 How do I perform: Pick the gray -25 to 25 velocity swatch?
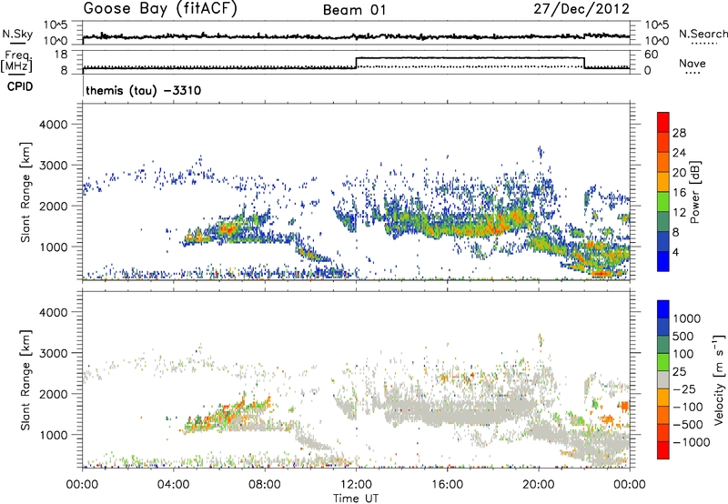[663, 379]
